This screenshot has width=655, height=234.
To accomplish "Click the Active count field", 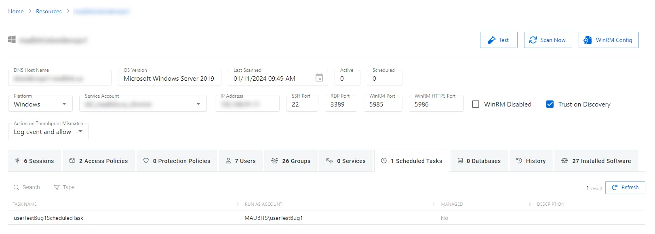I will (348, 78).
